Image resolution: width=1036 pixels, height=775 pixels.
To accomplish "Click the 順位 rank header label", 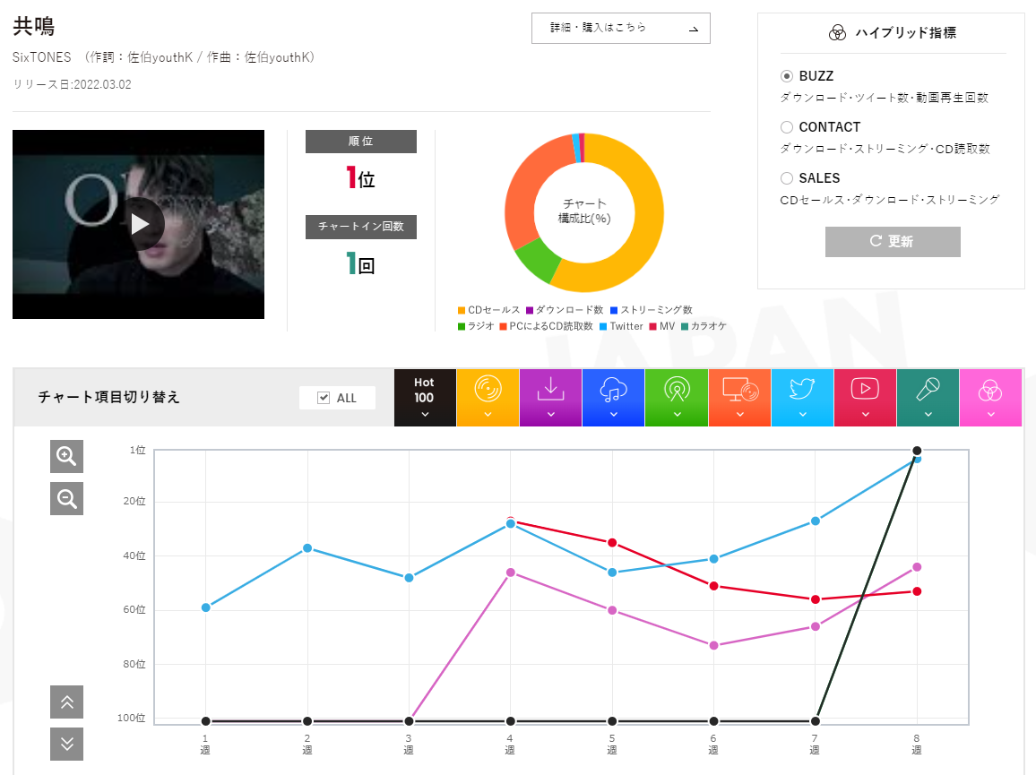I will tap(361, 142).
